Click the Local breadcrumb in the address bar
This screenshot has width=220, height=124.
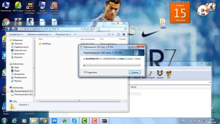pyautogui.click(x=46, y=29)
